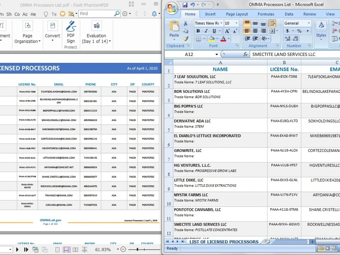Screen dimensions: 340x255
Task: Click the magnifier search icon in Find box
Action: (117, 14)
